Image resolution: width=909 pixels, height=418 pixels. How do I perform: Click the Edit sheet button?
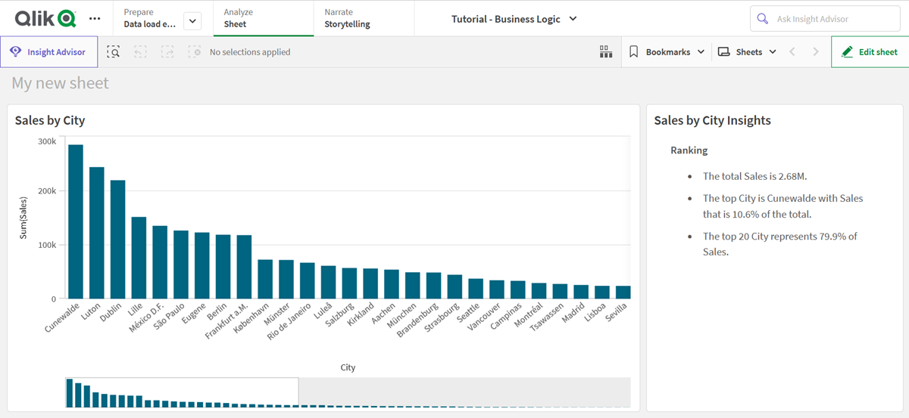[870, 52]
